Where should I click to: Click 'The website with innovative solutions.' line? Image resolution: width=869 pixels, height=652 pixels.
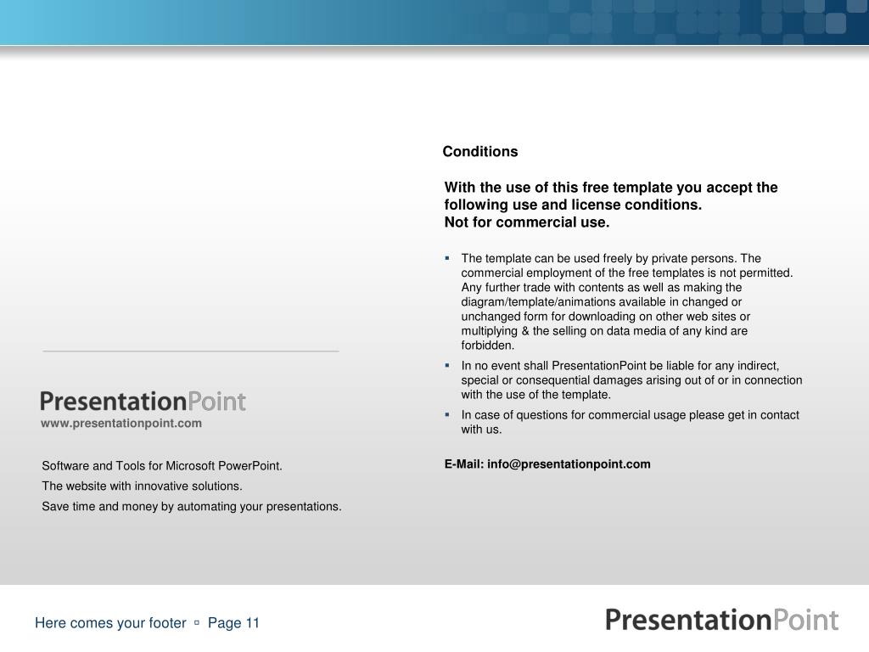(x=142, y=486)
